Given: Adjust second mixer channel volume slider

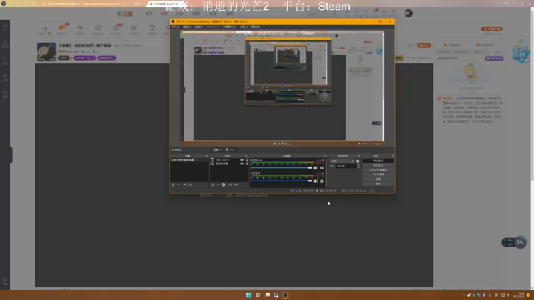Looking at the screenshot, I should click(281, 181).
